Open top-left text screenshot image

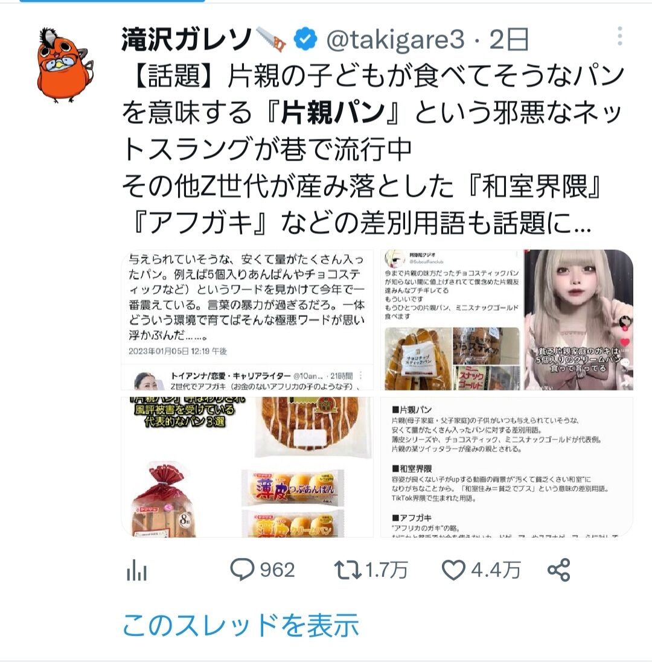point(248,320)
